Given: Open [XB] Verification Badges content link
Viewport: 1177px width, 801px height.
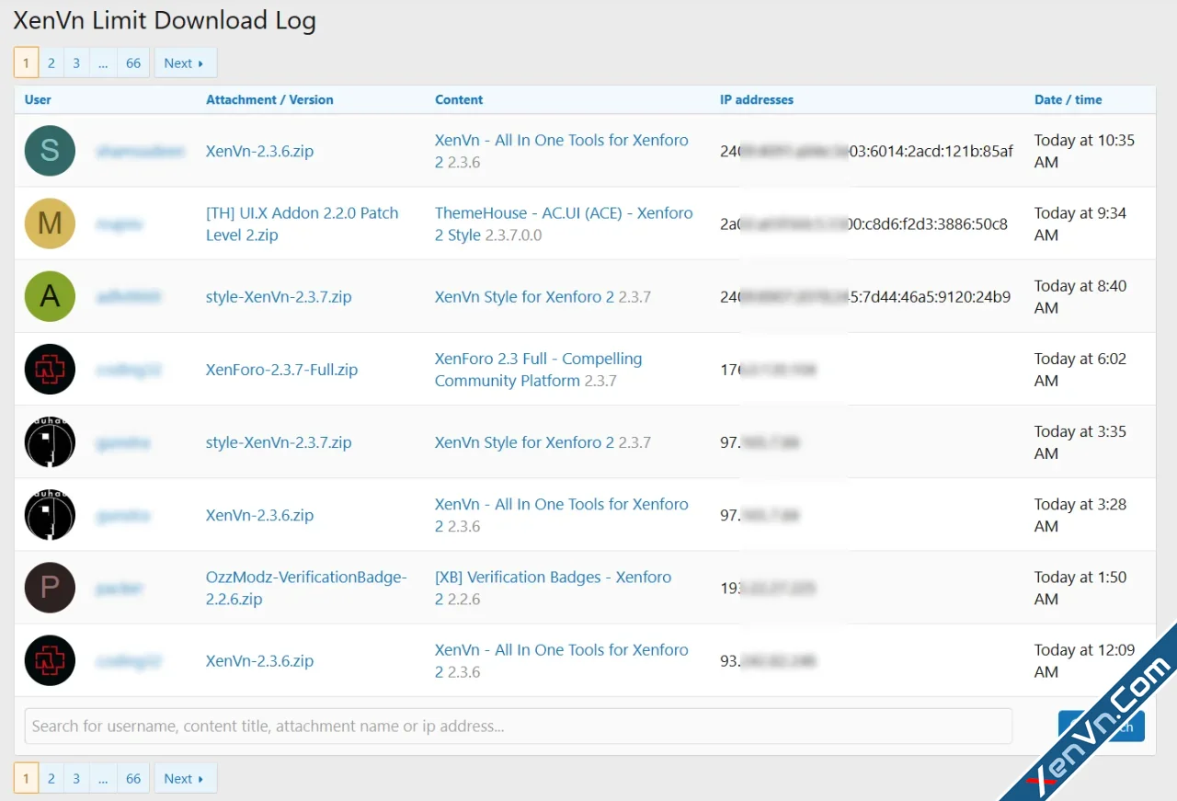Looking at the screenshot, I should point(553,588).
